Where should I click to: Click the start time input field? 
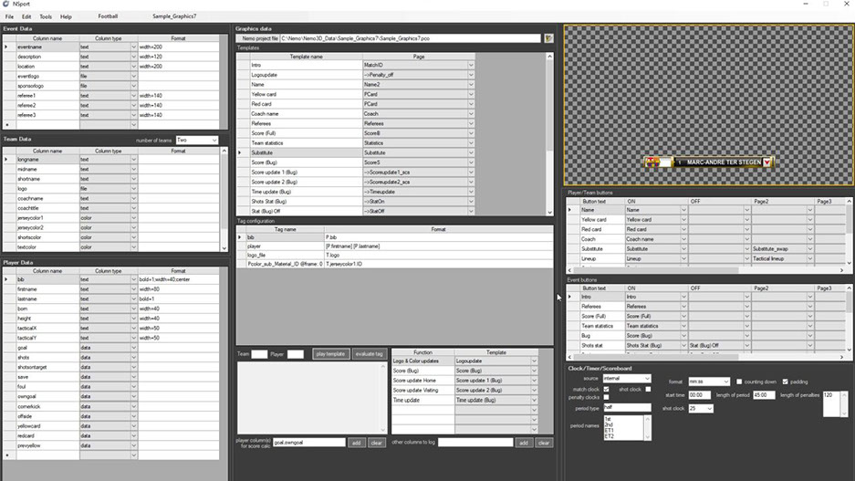pos(700,394)
